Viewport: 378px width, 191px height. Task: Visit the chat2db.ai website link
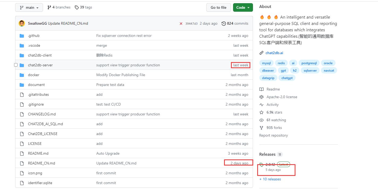[x=274, y=53]
